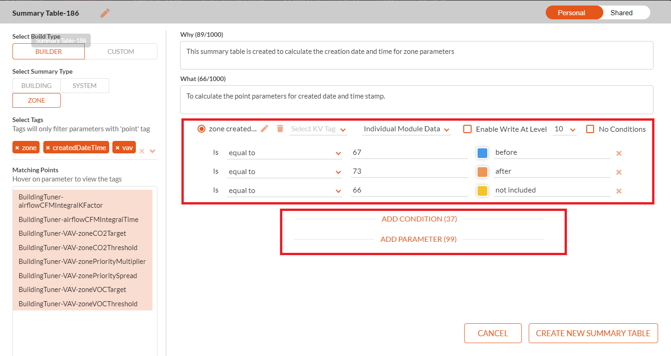Click the pencil icon beside Summary Table-186

pos(105,13)
